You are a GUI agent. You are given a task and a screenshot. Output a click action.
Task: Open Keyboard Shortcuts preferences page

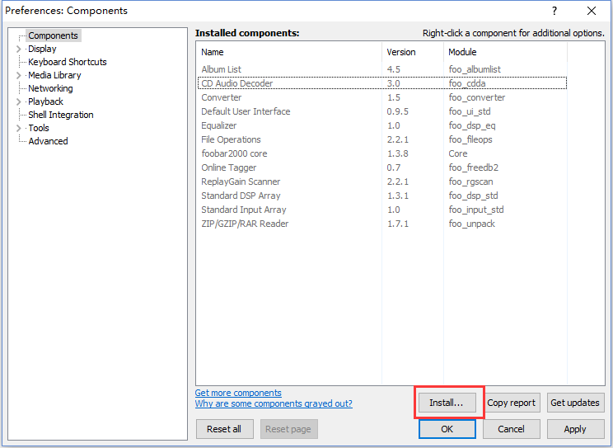point(68,62)
